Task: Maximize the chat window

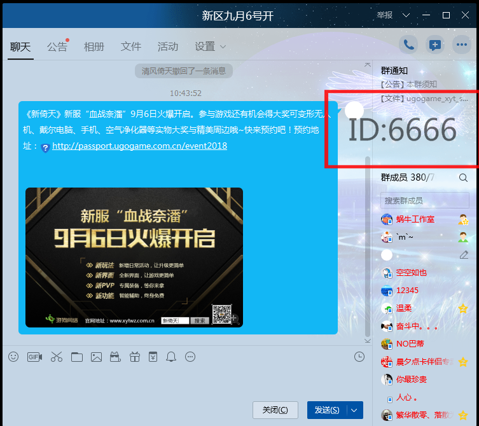Action: point(446,15)
